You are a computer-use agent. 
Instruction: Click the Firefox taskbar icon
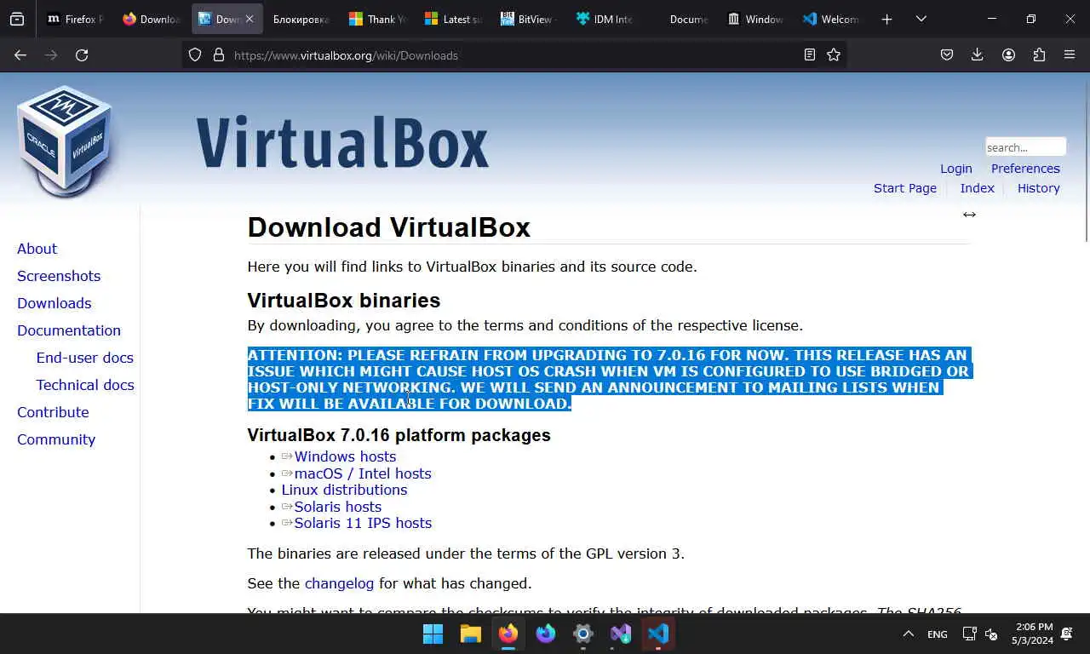[508, 634]
